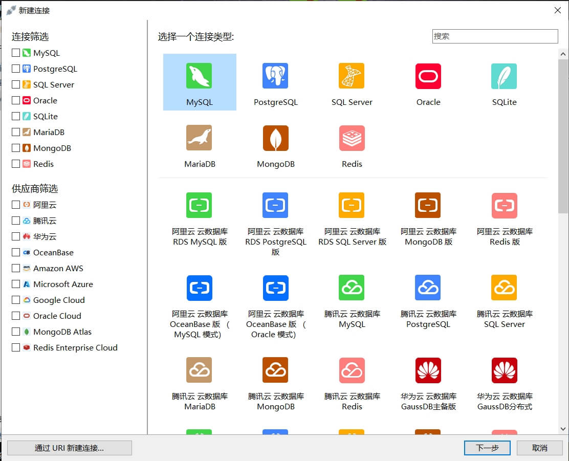
Task: Enable the MySQL connection filter checkbox
Action: tap(15, 53)
